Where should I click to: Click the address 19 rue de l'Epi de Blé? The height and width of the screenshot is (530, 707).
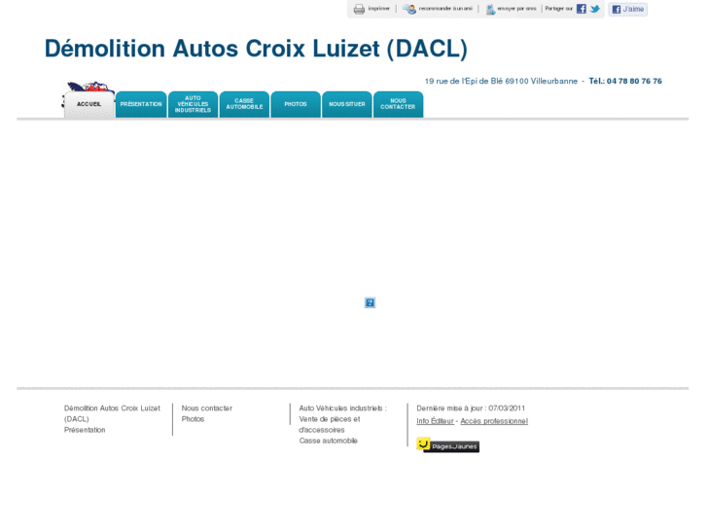(x=464, y=81)
